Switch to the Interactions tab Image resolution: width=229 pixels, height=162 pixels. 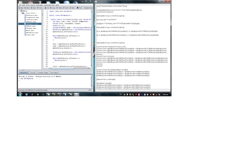click(x=24, y=73)
